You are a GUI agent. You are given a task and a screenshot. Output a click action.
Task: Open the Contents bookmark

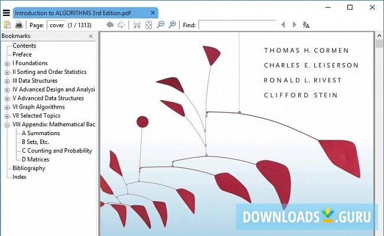tap(24, 46)
